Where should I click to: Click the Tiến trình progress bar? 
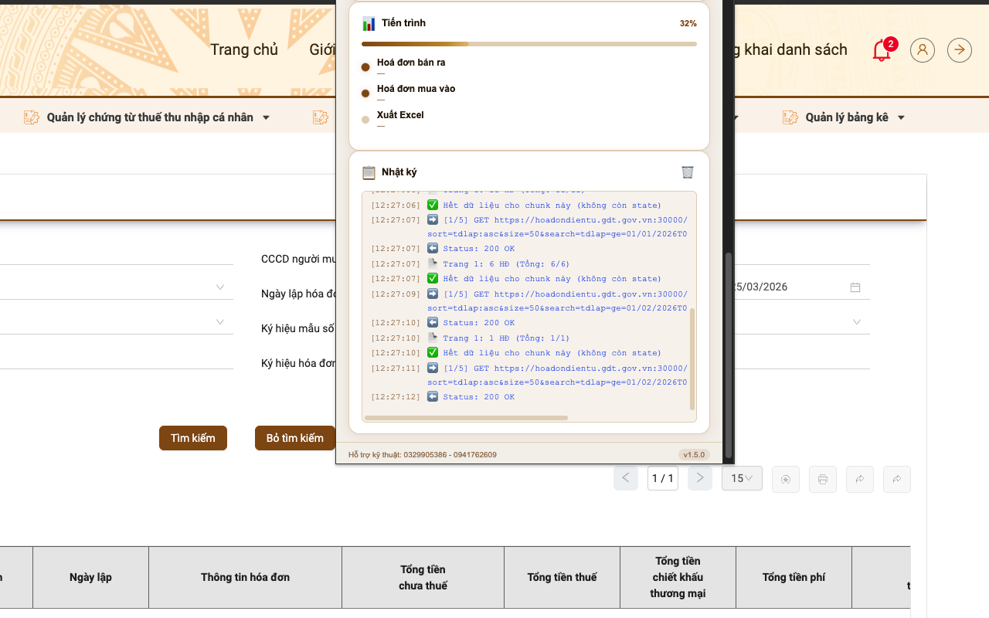click(529, 44)
